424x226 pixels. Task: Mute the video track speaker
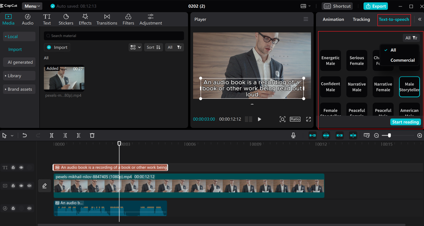click(29, 186)
